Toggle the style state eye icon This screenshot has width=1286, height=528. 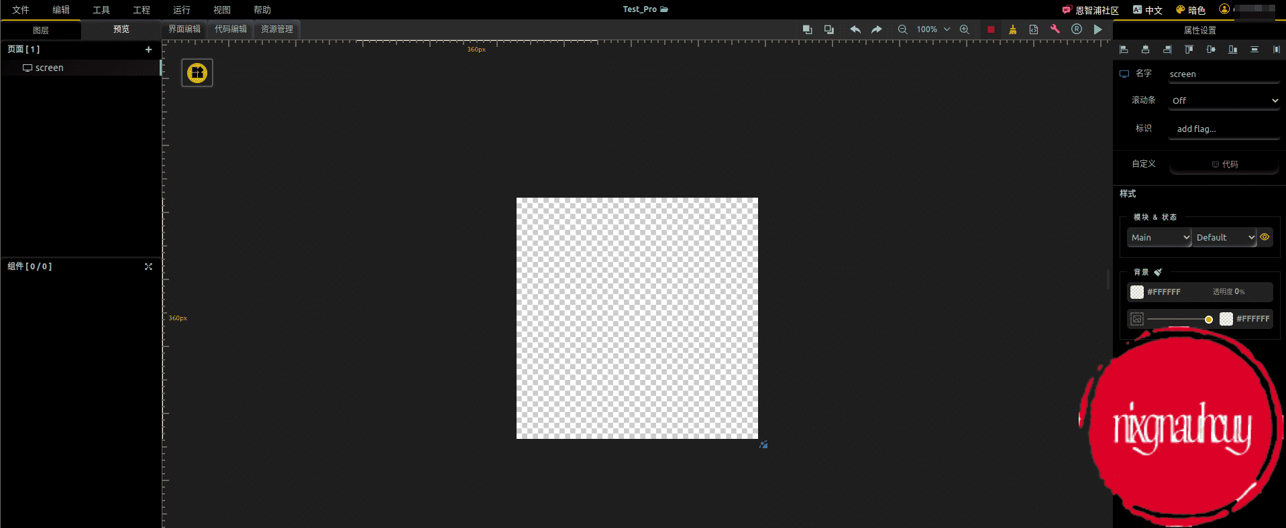[1265, 237]
